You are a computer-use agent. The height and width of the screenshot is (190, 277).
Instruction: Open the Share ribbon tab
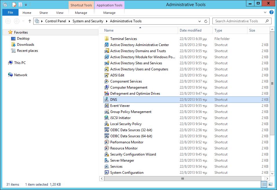coord(43,13)
